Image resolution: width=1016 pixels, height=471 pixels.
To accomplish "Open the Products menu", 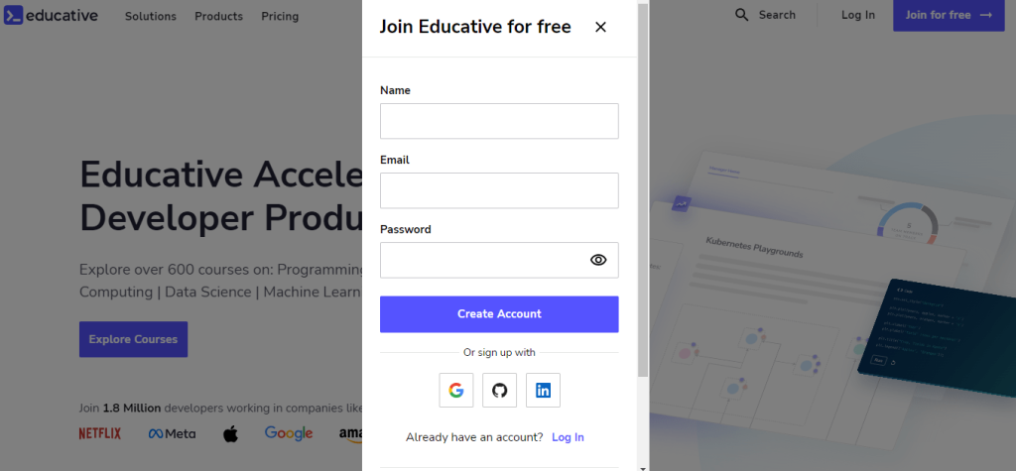I will tap(219, 16).
